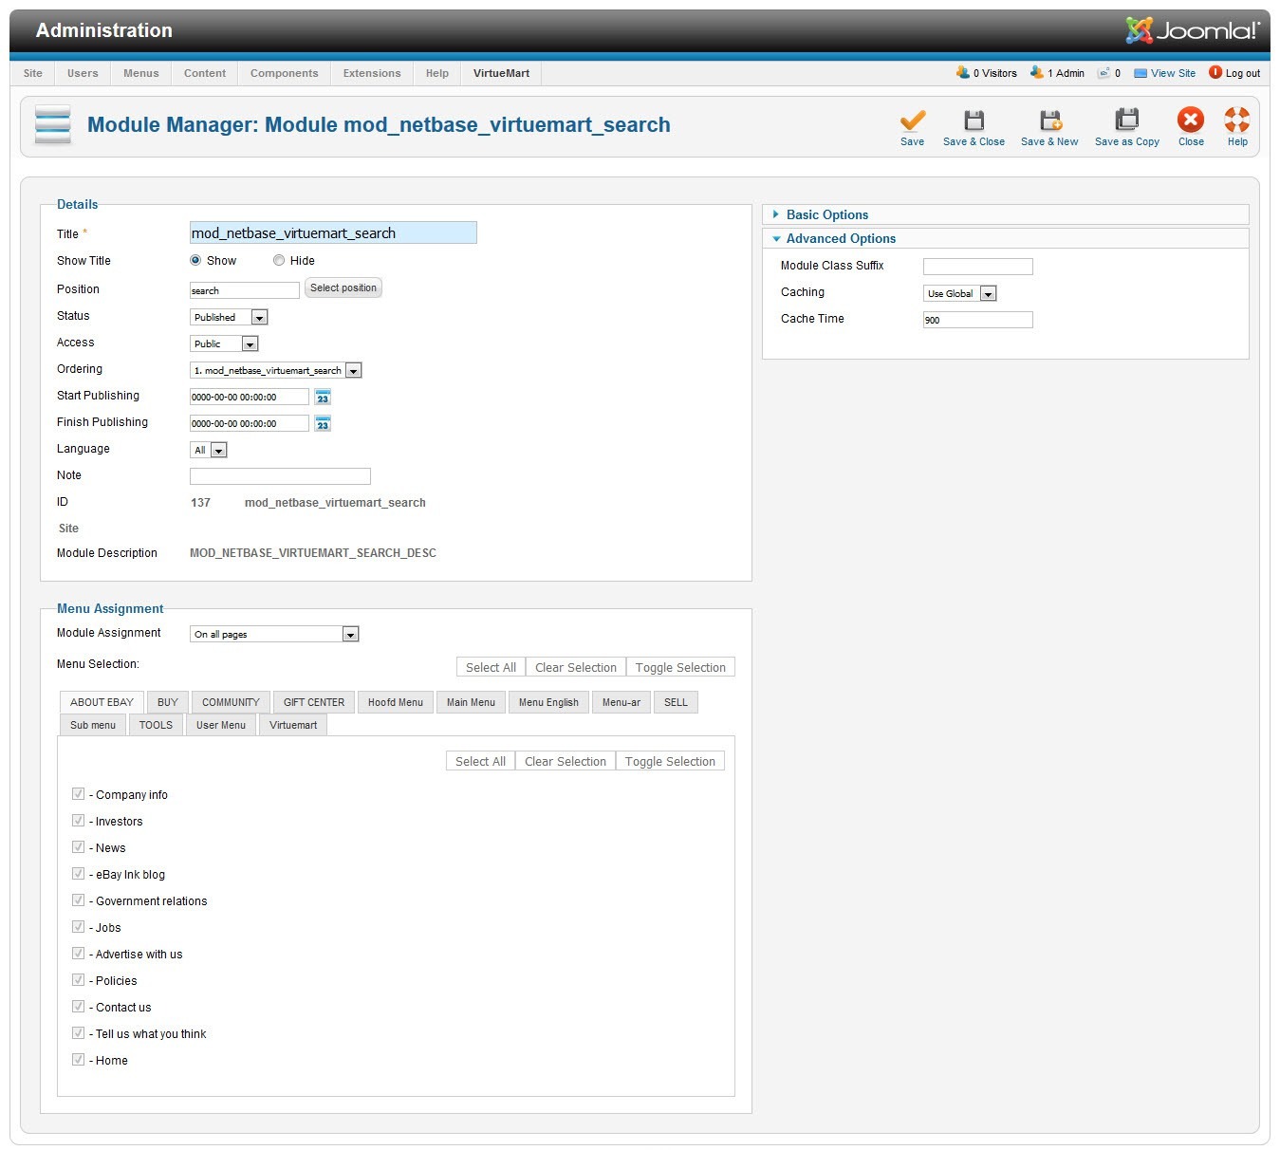
Task: Toggle the Policies checkbox
Action: 78,980
